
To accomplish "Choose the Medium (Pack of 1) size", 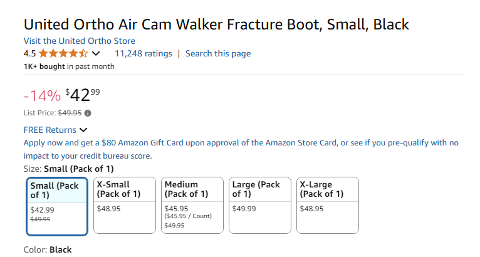I will [x=192, y=205].
